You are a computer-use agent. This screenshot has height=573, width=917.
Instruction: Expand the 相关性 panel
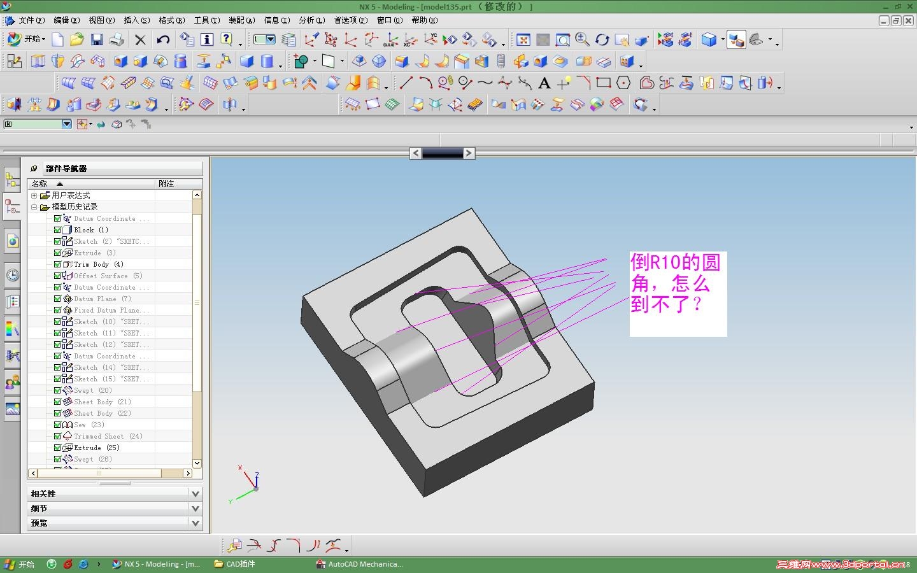point(195,494)
